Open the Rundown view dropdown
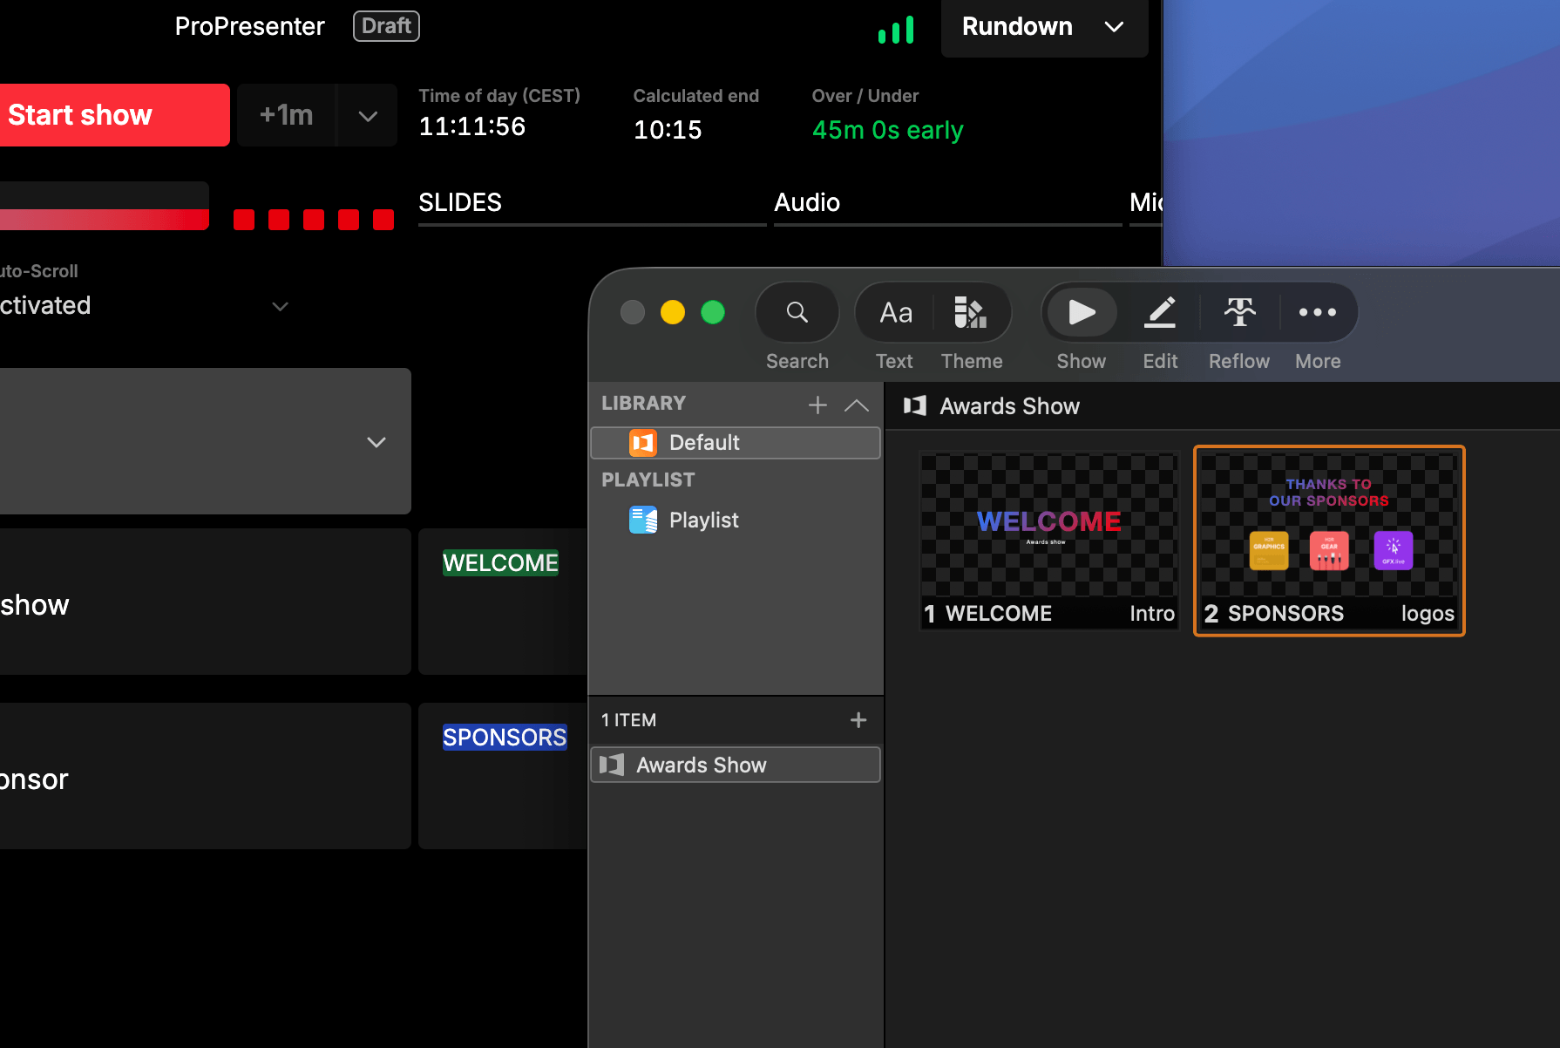This screenshot has height=1048, width=1560. click(x=1044, y=27)
